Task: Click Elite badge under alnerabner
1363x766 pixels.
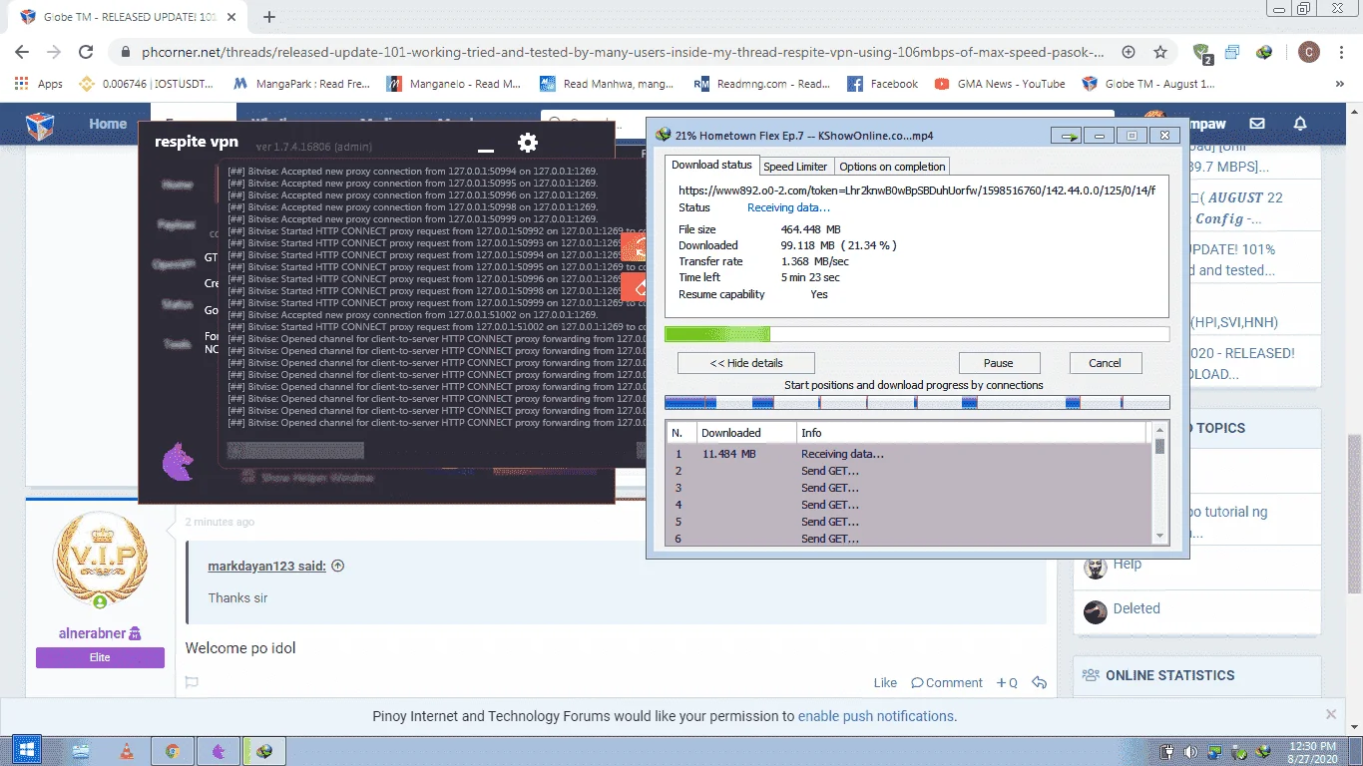Action: 100,657
